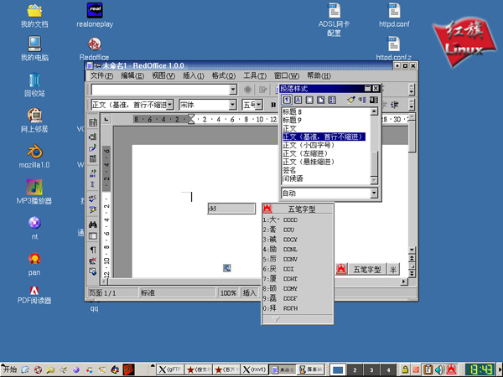This screenshot has height=377, width=503.
Task: Expand object toolbar overflow arrows
Action: pyautogui.click(x=412, y=105)
